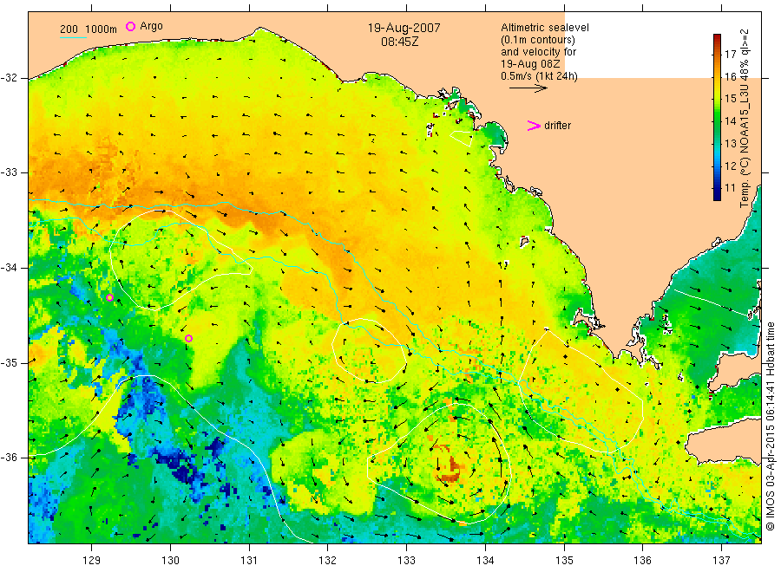781x572 pixels.
Task: Click the magenta drifter legend arrowhead
Action: pyautogui.click(x=534, y=126)
